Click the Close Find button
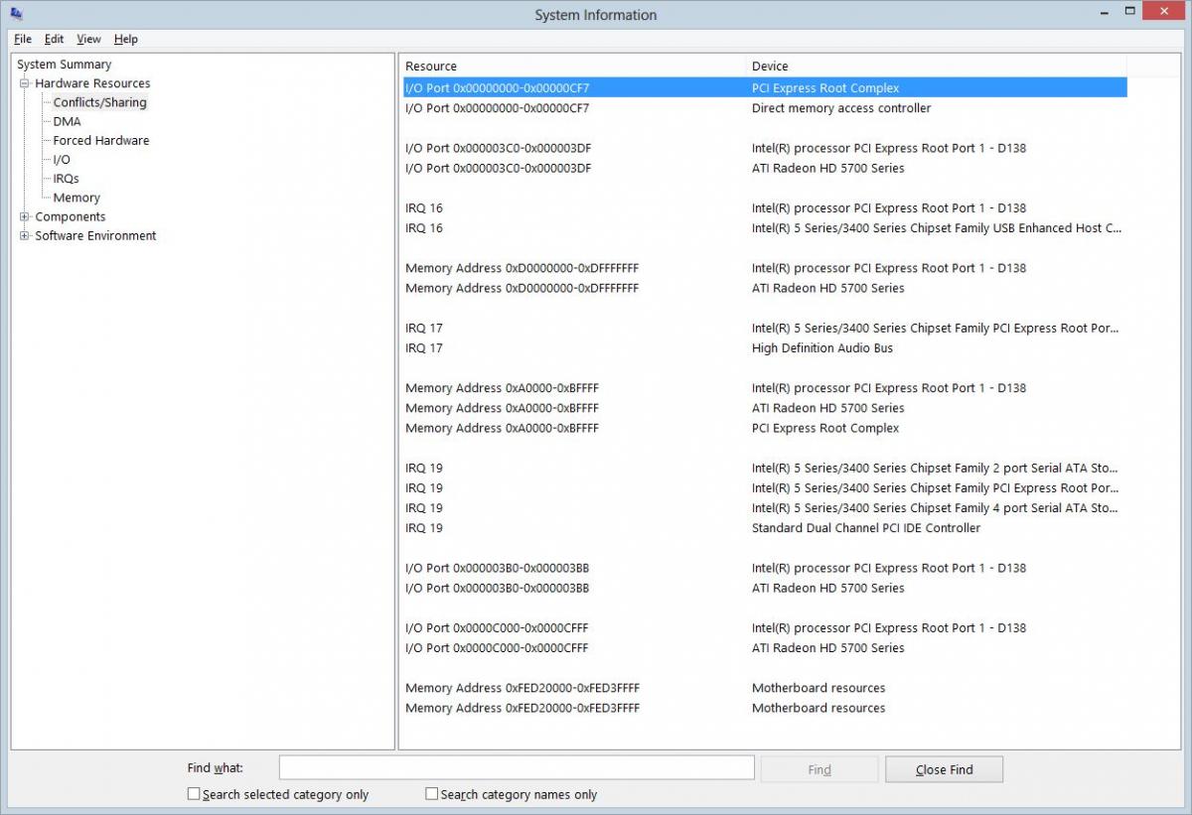 click(x=945, y=769)
